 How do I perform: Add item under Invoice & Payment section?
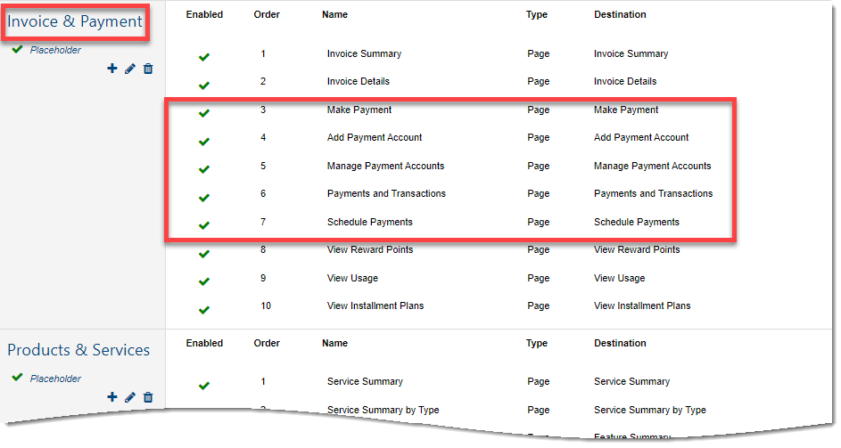112,69
